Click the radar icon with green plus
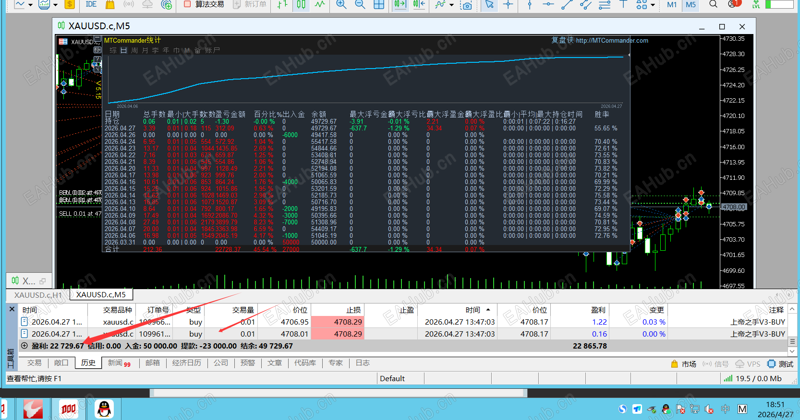This screenshot has height=420, width=800. (x=167, y=4)
